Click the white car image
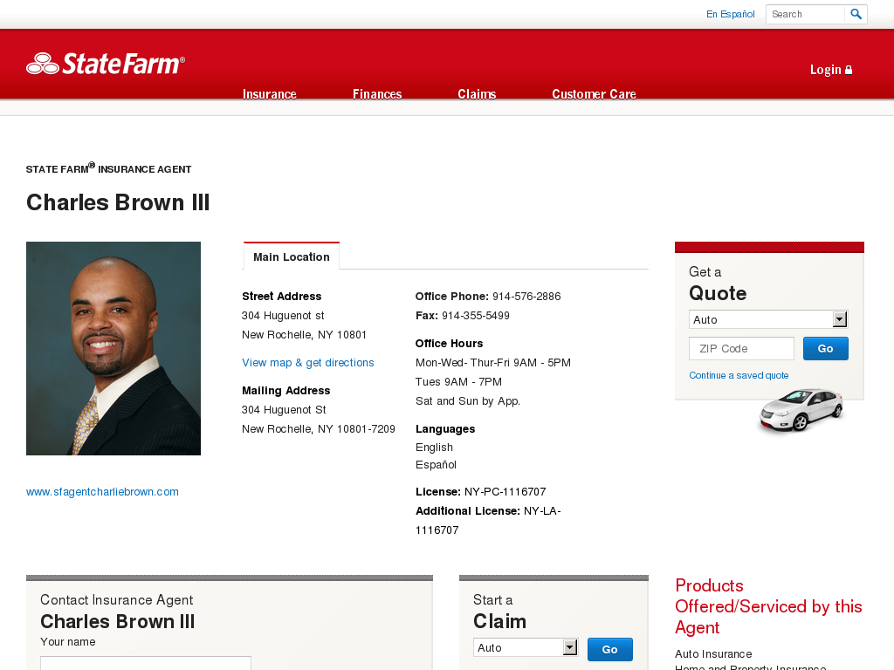Screen dimensions: 894x670 (801, 410)
